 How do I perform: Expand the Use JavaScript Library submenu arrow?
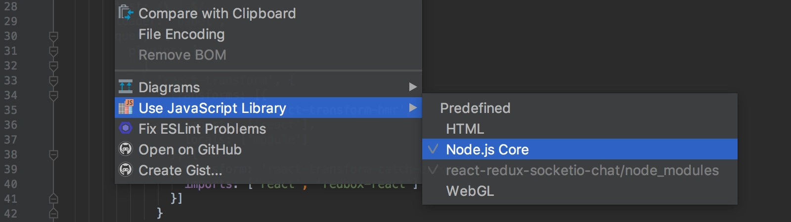point(413,108)
